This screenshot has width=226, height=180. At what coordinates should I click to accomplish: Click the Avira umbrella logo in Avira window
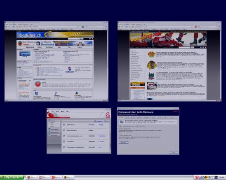pyautogui.click(x=108, y=115)
